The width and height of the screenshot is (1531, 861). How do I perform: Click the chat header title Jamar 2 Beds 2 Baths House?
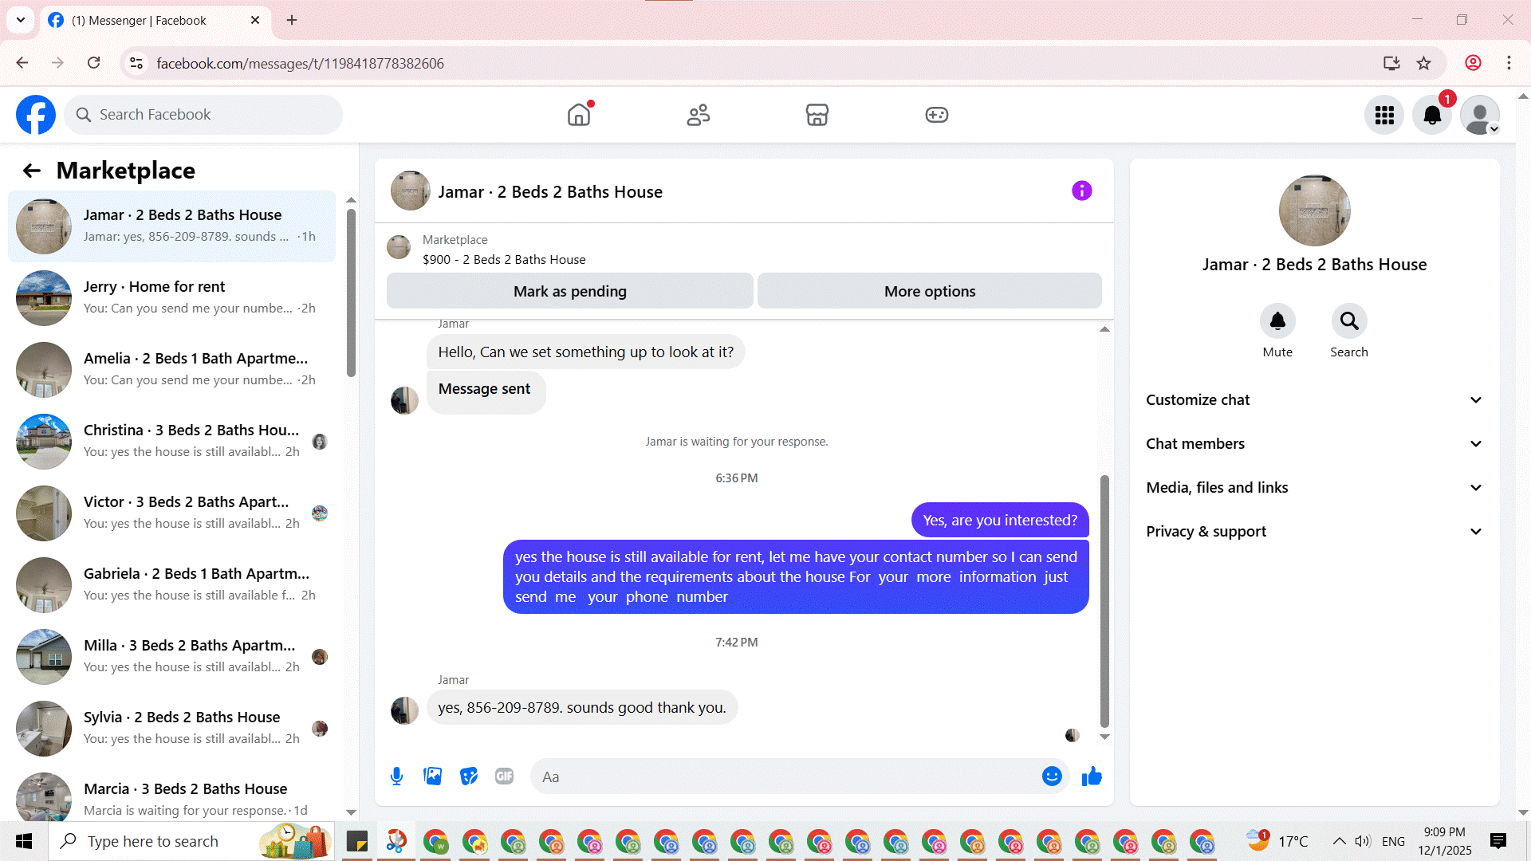[550, 192]
